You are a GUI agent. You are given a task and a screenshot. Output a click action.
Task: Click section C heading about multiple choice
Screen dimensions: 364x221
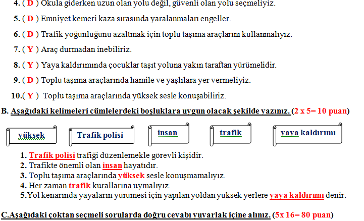135,214
